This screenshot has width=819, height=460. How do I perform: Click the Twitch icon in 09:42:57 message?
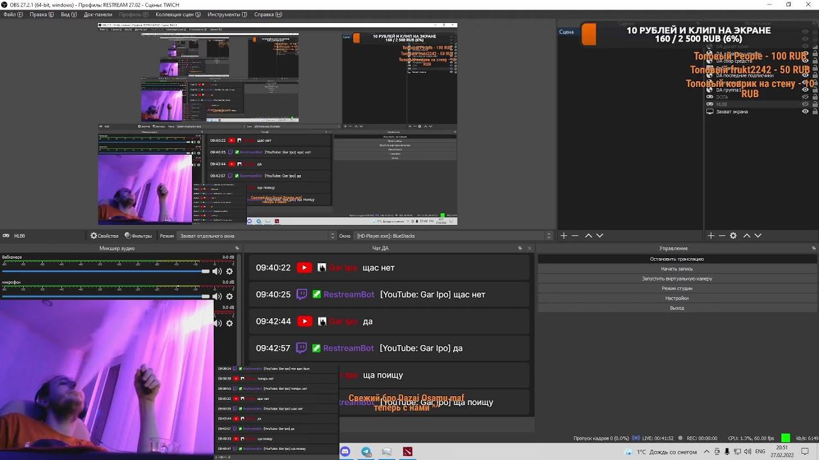pyautogui.click(x=303, y=348)
